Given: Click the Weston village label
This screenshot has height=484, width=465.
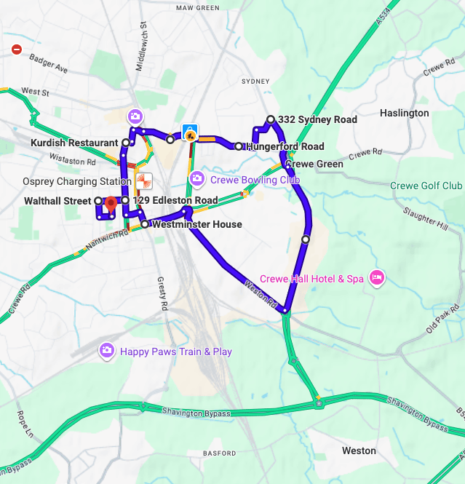Looking at the screenshot, I should (x=359, y=451).
